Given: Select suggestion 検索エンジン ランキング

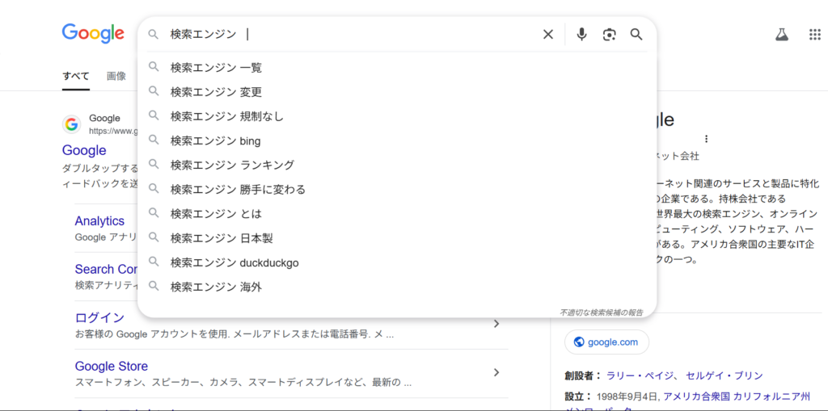Looking at the screenshot, I should click(397, 166).
